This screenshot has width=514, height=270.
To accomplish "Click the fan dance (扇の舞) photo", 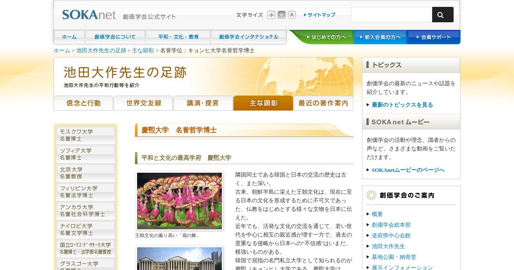I will click(x=179, y=201).
